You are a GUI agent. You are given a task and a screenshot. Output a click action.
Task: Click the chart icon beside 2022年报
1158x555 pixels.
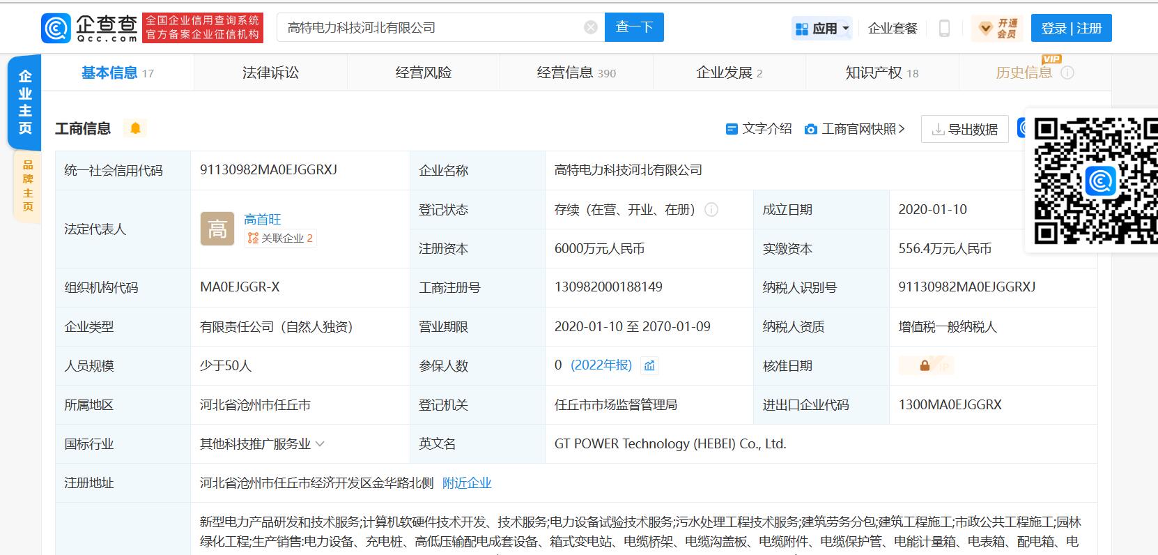point(649,365)
